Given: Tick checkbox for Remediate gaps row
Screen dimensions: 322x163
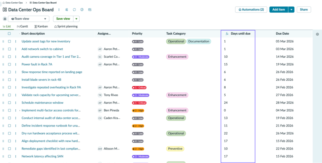Looking at the screenshot, I should click(9, 149).
